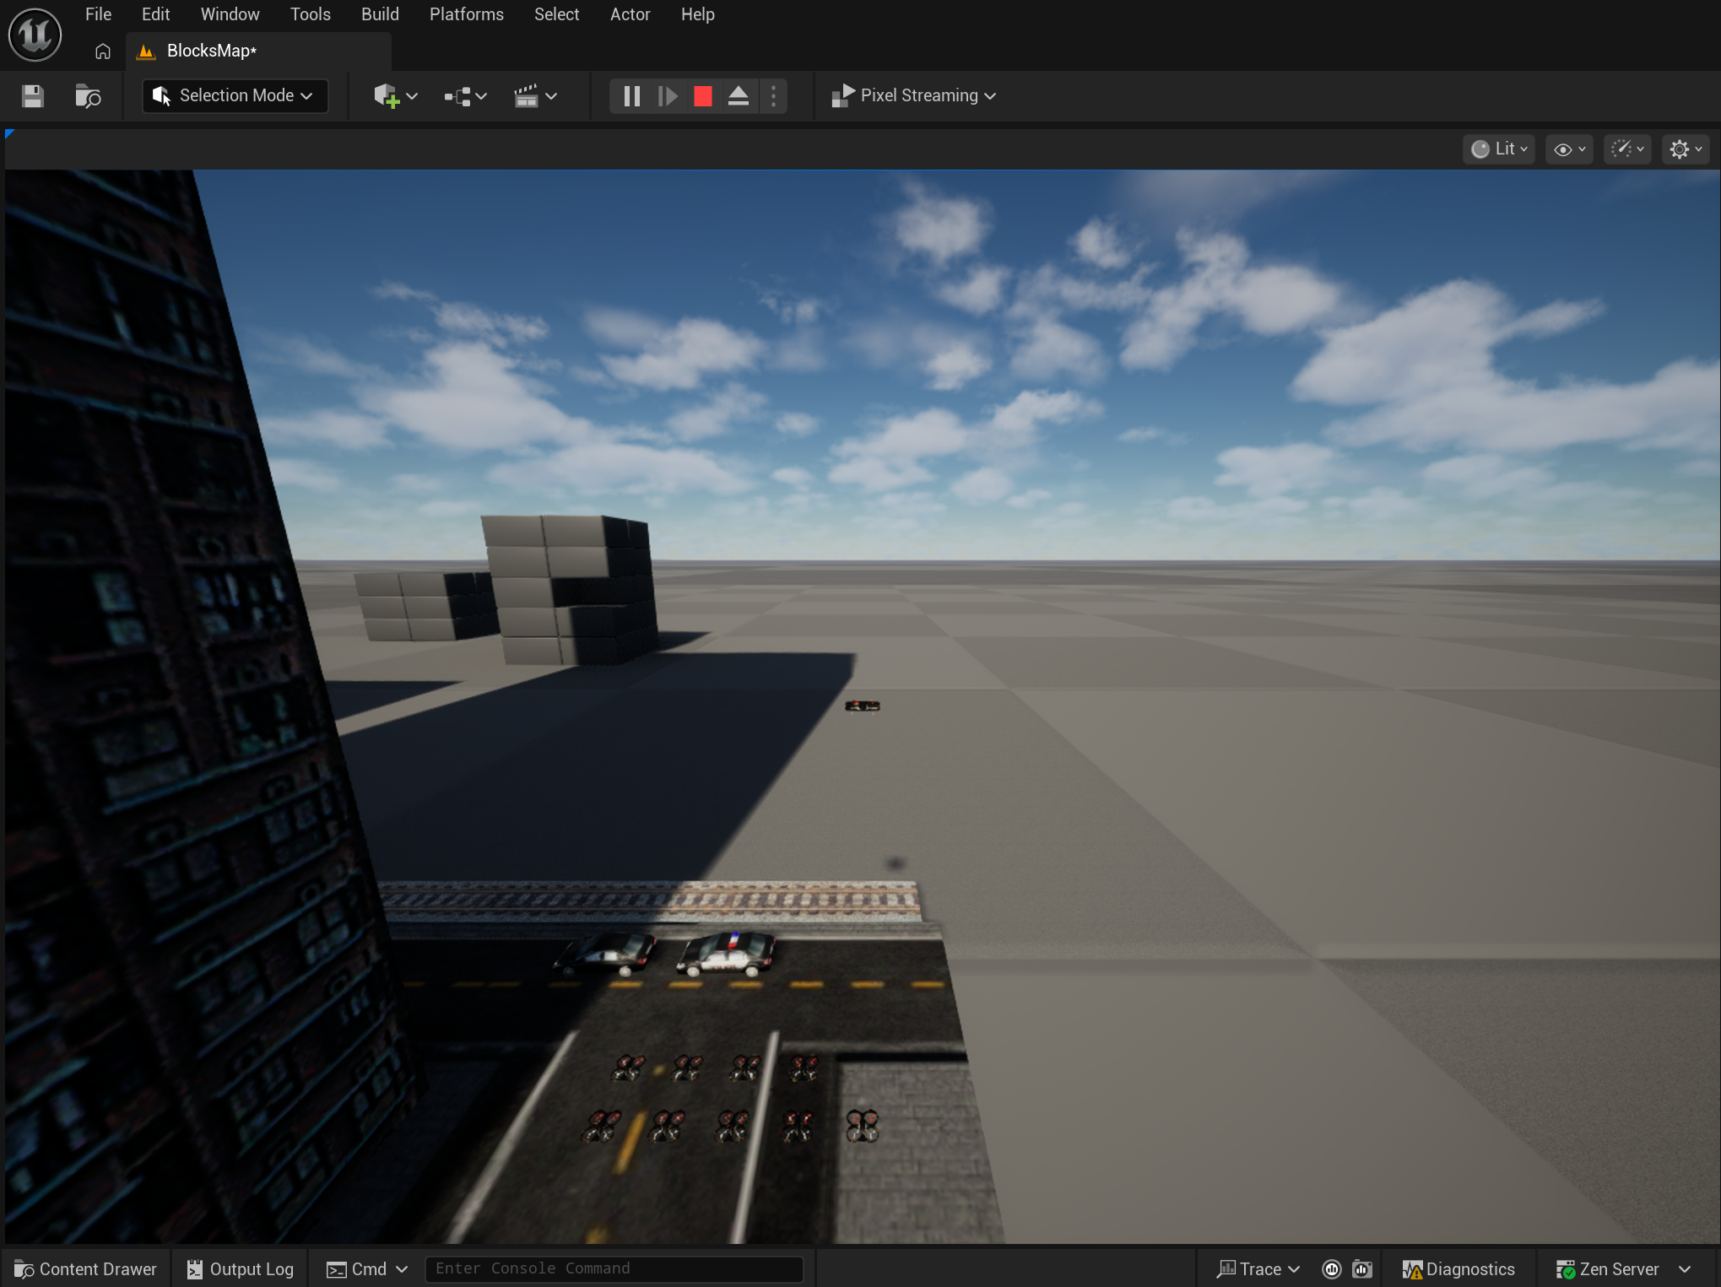Open viewport settings gear menu
This screenshot has width=1721, height=1287.
coord(1686,149)
